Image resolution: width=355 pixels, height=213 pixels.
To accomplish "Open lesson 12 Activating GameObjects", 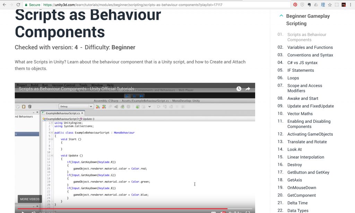I will pyautogui.click(x=310, y=134).
